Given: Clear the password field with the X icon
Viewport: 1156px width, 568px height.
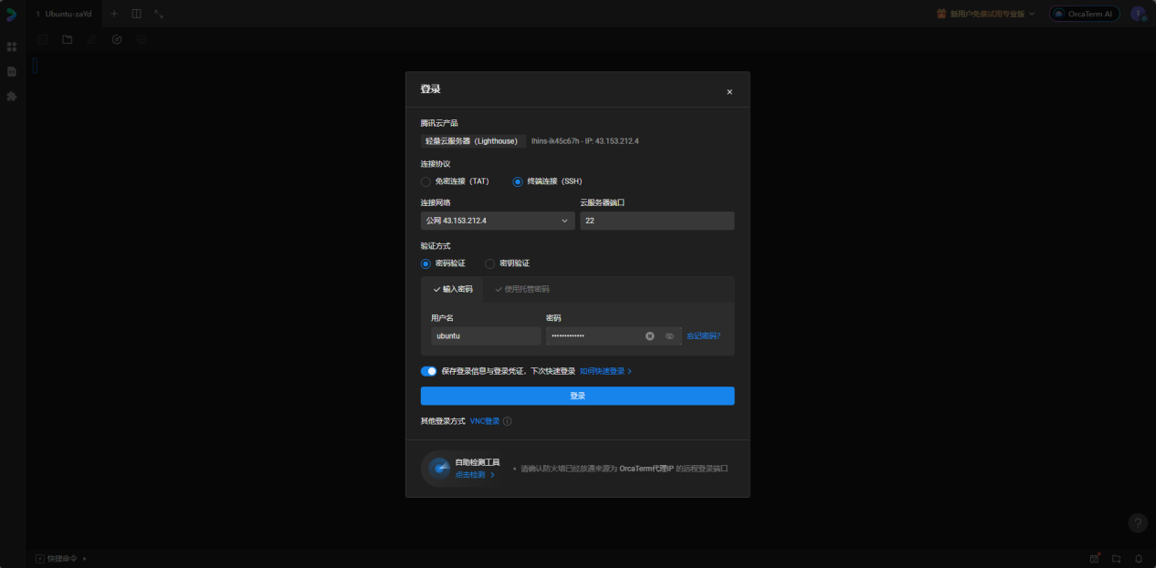Looking at the screenshot, I should pyautogui.click(x=650, y=336).
